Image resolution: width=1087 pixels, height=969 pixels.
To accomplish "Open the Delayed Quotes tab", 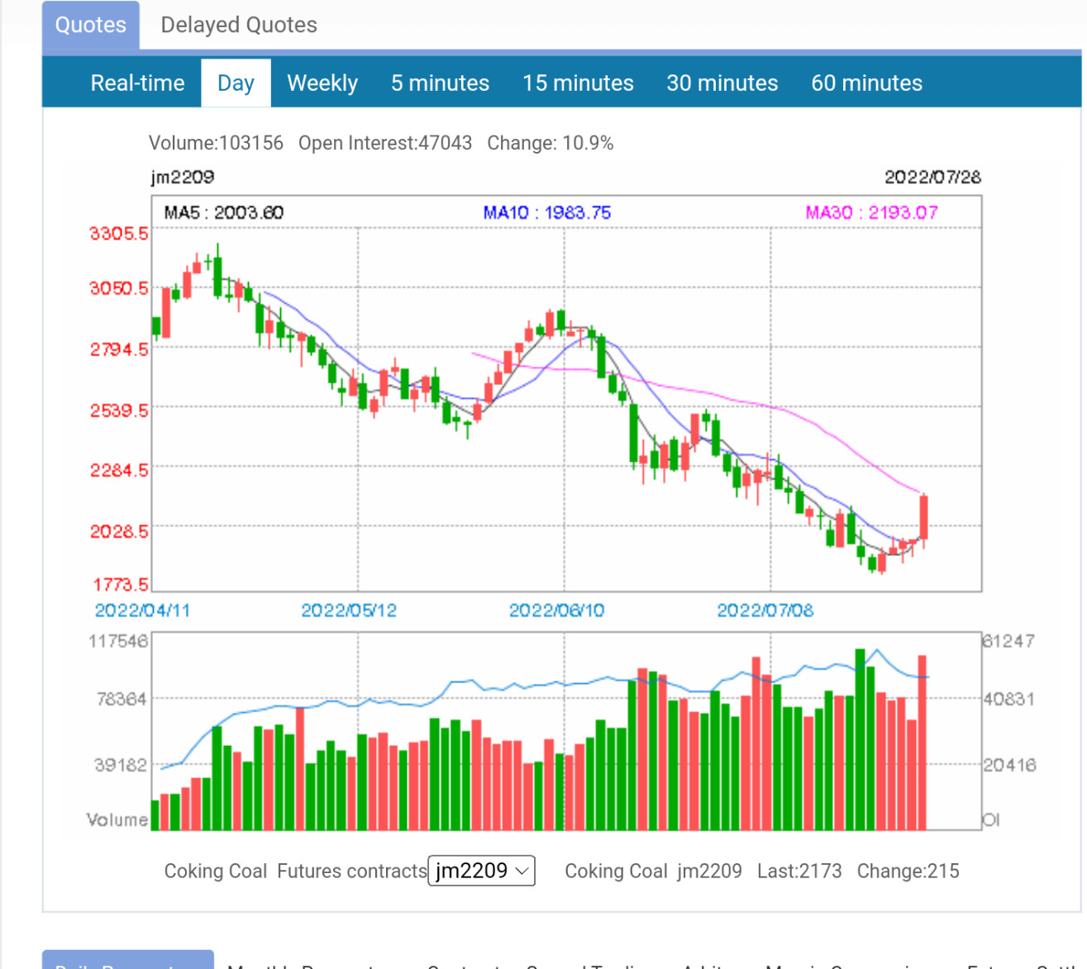I will coord(239,25).
